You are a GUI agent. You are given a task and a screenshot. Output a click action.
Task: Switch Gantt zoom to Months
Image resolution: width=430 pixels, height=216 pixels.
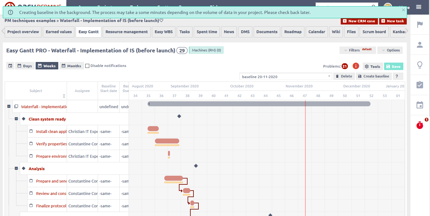tap(71, 66)
